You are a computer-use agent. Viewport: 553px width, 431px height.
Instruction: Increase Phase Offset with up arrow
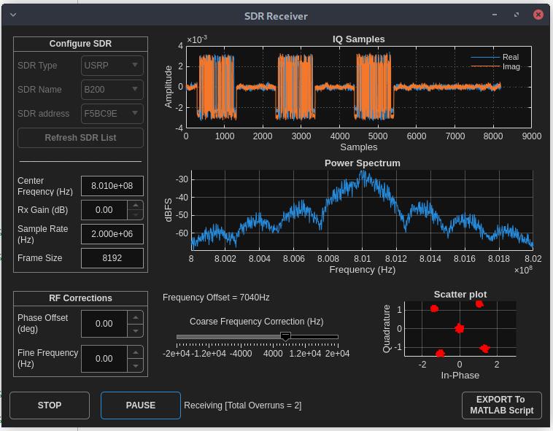[x=135, y=317]
